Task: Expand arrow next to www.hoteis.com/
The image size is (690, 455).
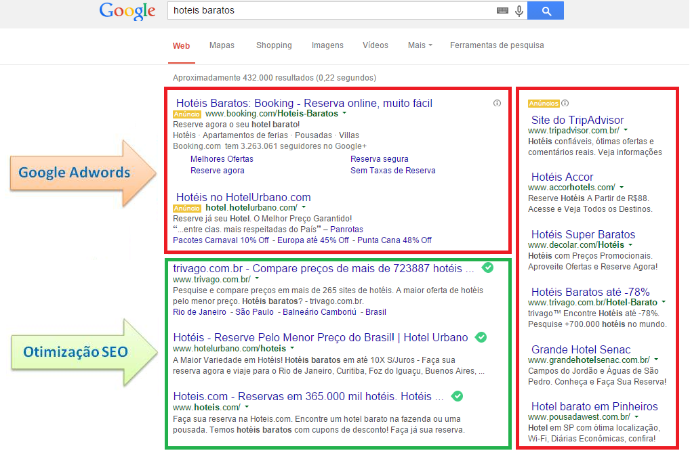Action: (x=247, y=407)
